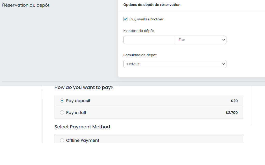Viewport: 265px width, 165px height.
Task: Click the Select Payment Method heading
Action: pos(82,127)
